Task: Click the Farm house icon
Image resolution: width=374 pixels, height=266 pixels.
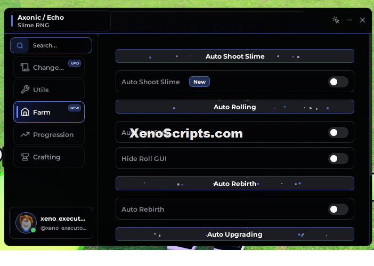Action: 25,112
